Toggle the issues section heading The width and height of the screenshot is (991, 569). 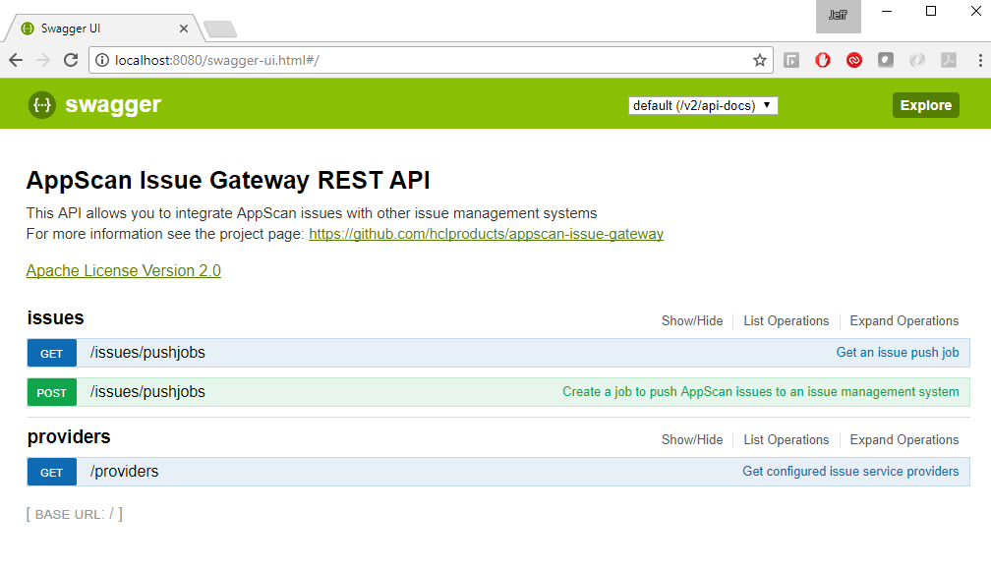[x=56, y=317]
